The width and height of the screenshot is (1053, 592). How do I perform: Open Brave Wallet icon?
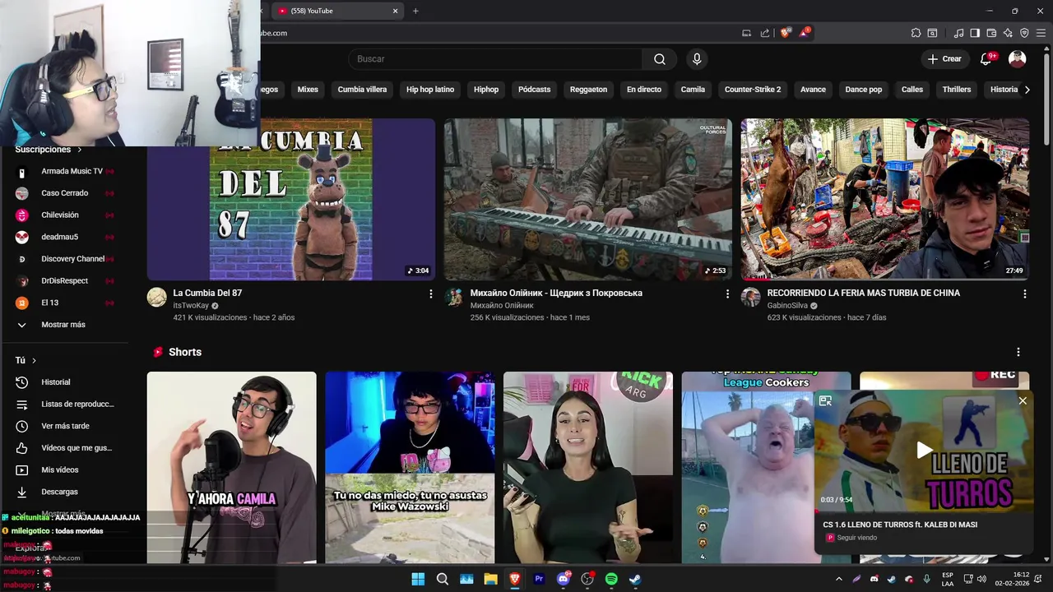click(x=991, y=33)
